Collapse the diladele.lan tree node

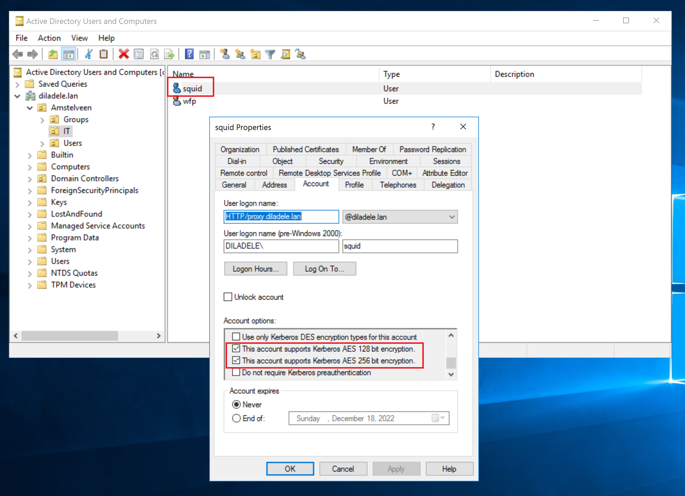pos(18,96)
